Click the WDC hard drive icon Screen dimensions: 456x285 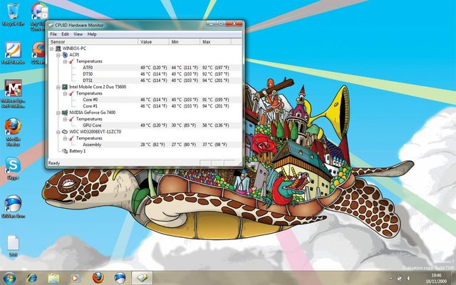tap(65, 132)
